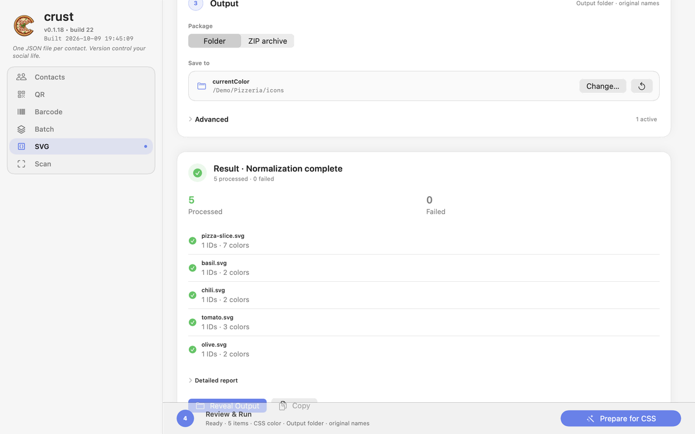Click the green check beside Normalization complete
The width and height of the screenshot is (695, 434).
[x=197, y=173]
